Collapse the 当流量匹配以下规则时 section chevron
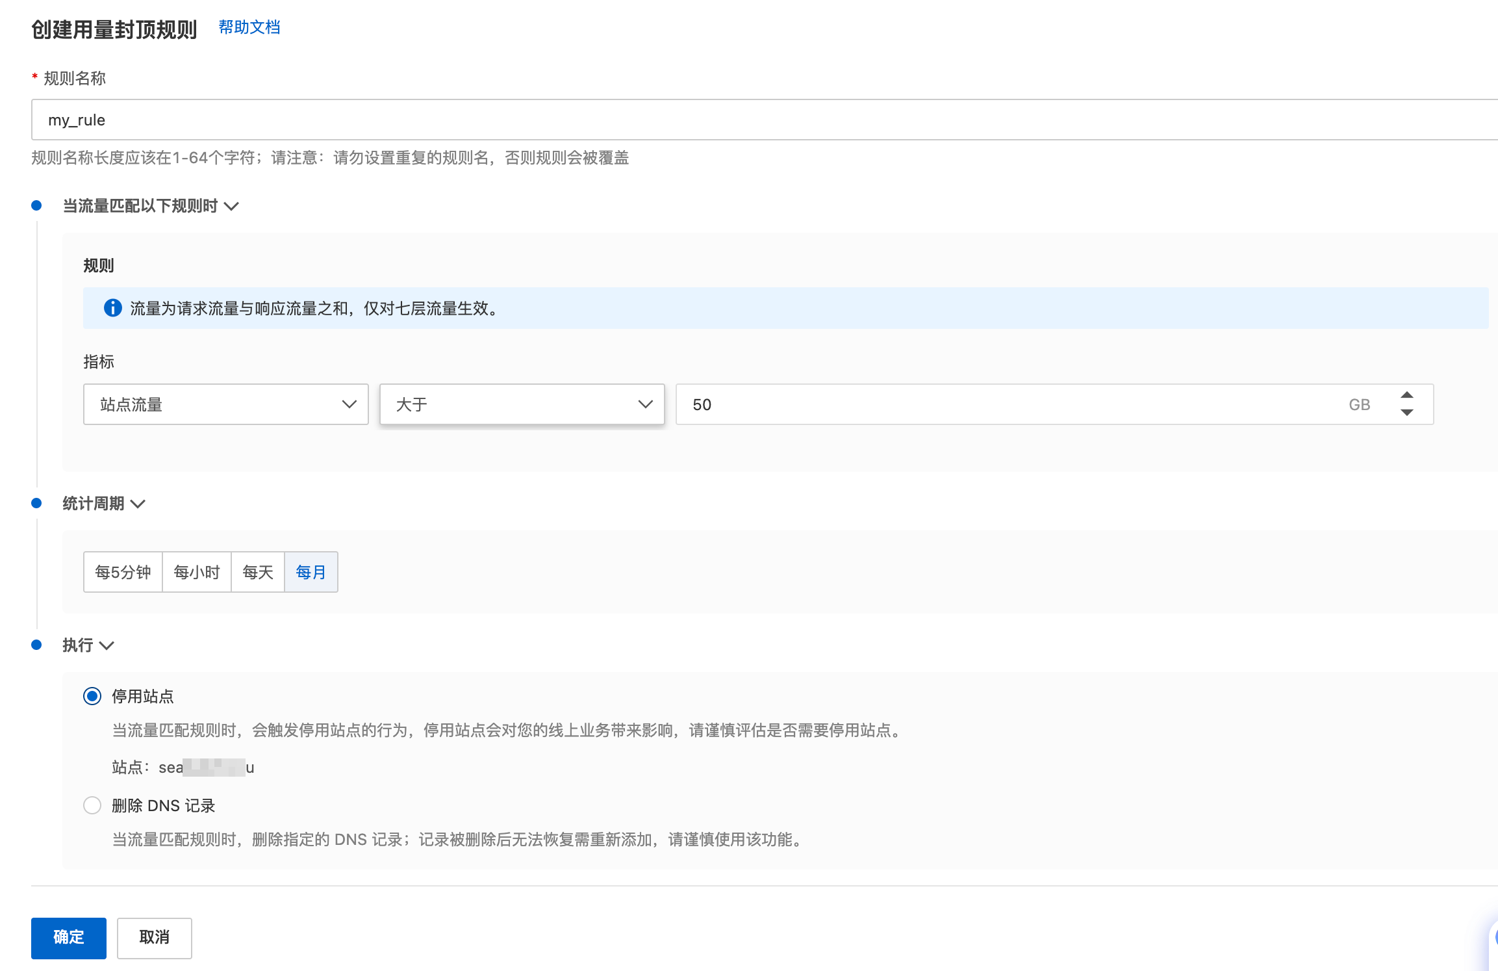The width and height of the screenshot is (1498, 971). pyautogui.click(x=231, y=207)
